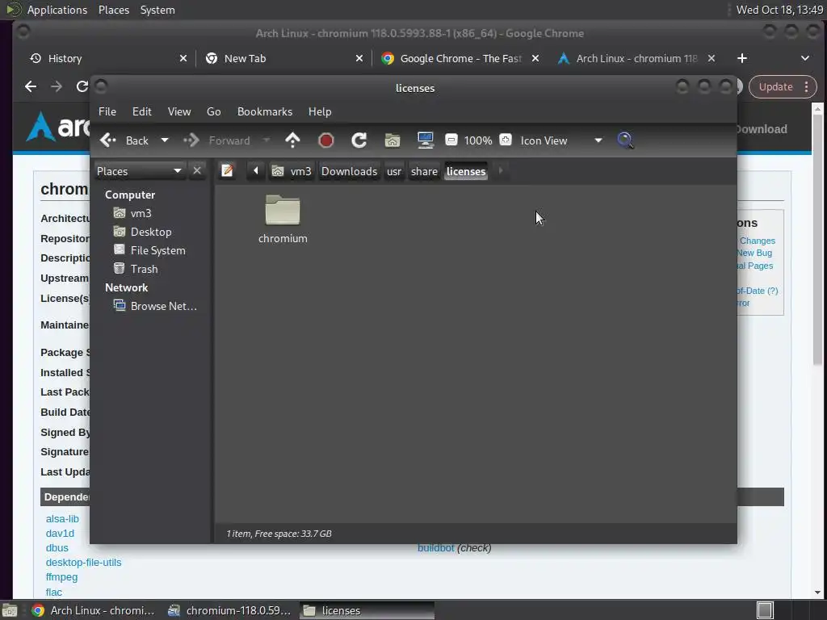Switch to chromium-118 taskbar window
Viewport: 827px width, 620px height.
click(x=229, y=610)
